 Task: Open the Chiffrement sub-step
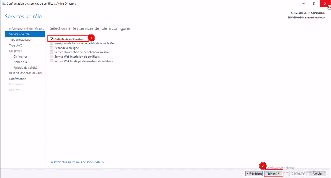pos(21,56)
